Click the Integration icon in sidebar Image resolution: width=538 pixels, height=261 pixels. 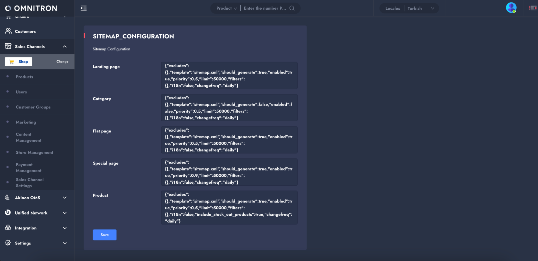[x=8, y=228]
